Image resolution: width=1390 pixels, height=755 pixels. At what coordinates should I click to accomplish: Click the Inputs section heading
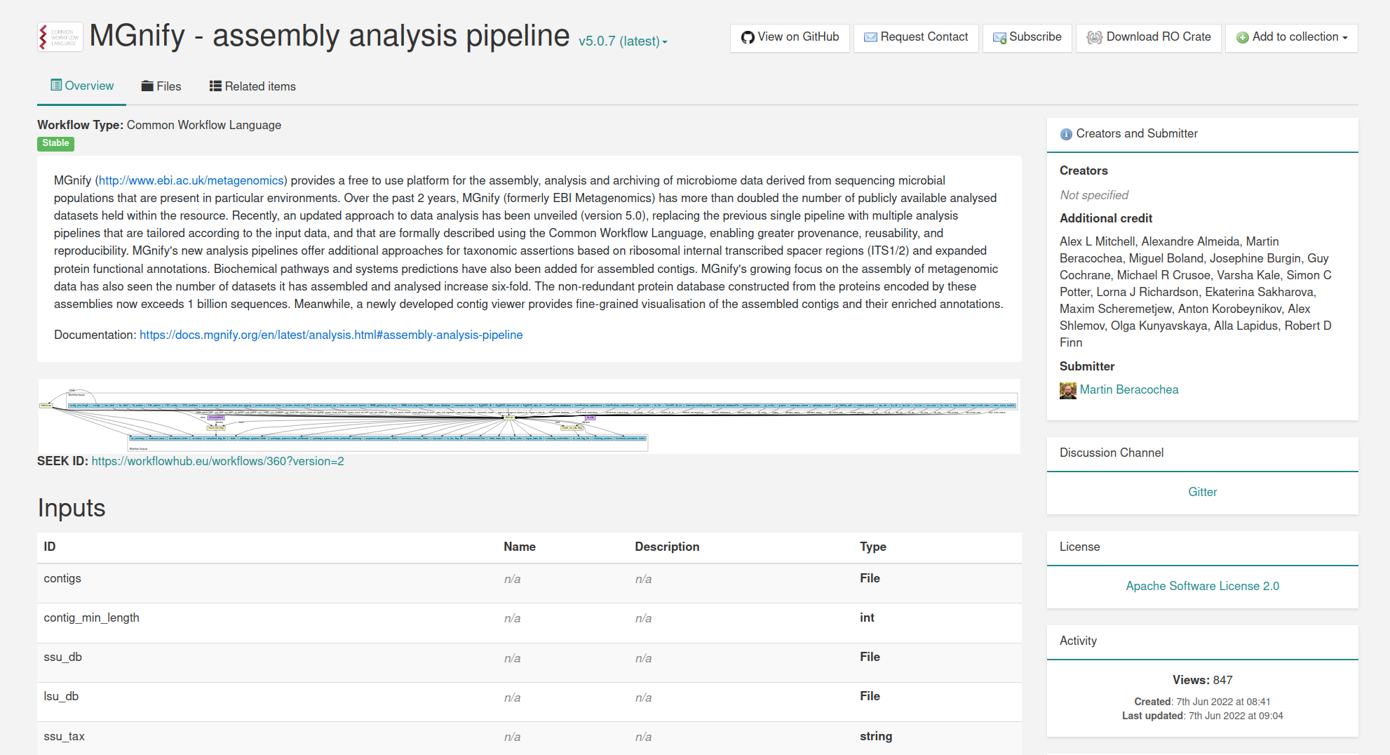(72, 508)
